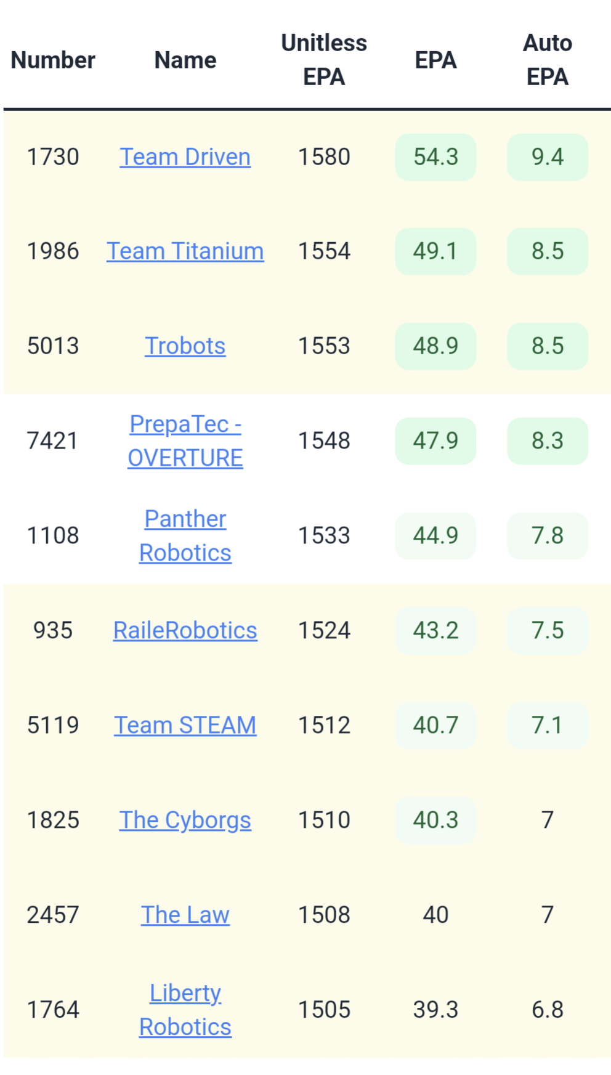Sort by Unitless EPA column header
The image size is (611, 1075).
click(324, 60)
